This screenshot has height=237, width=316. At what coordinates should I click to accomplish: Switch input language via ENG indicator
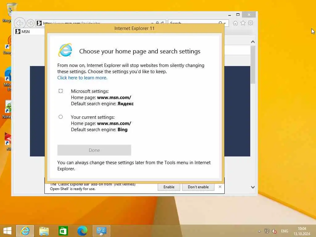(284, 231)
